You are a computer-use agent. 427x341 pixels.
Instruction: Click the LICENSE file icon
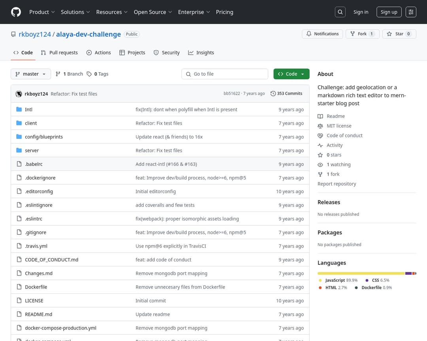click(19, 300)
